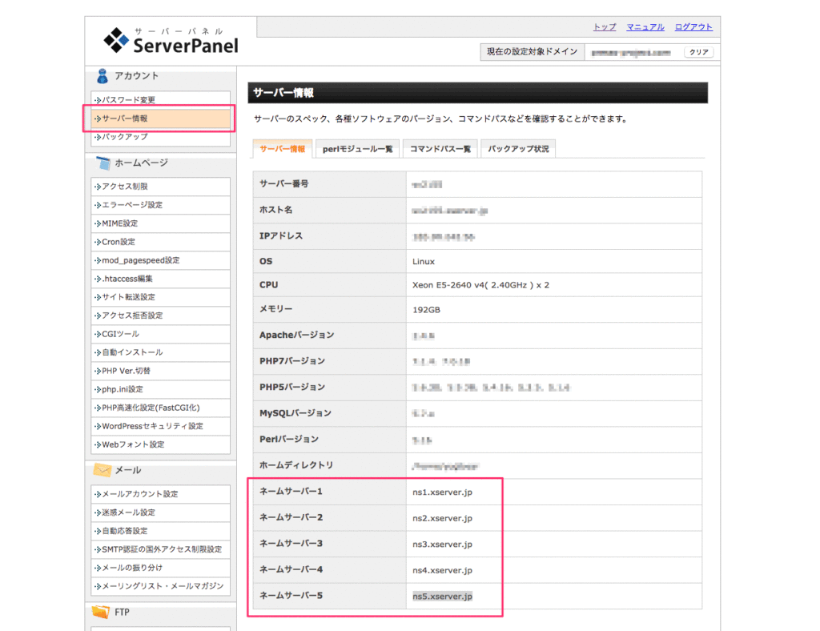Image resolution: width=820 pixels, height=631 pixels.
Task: Click the 192GB memory value
Action: [426, 310]
